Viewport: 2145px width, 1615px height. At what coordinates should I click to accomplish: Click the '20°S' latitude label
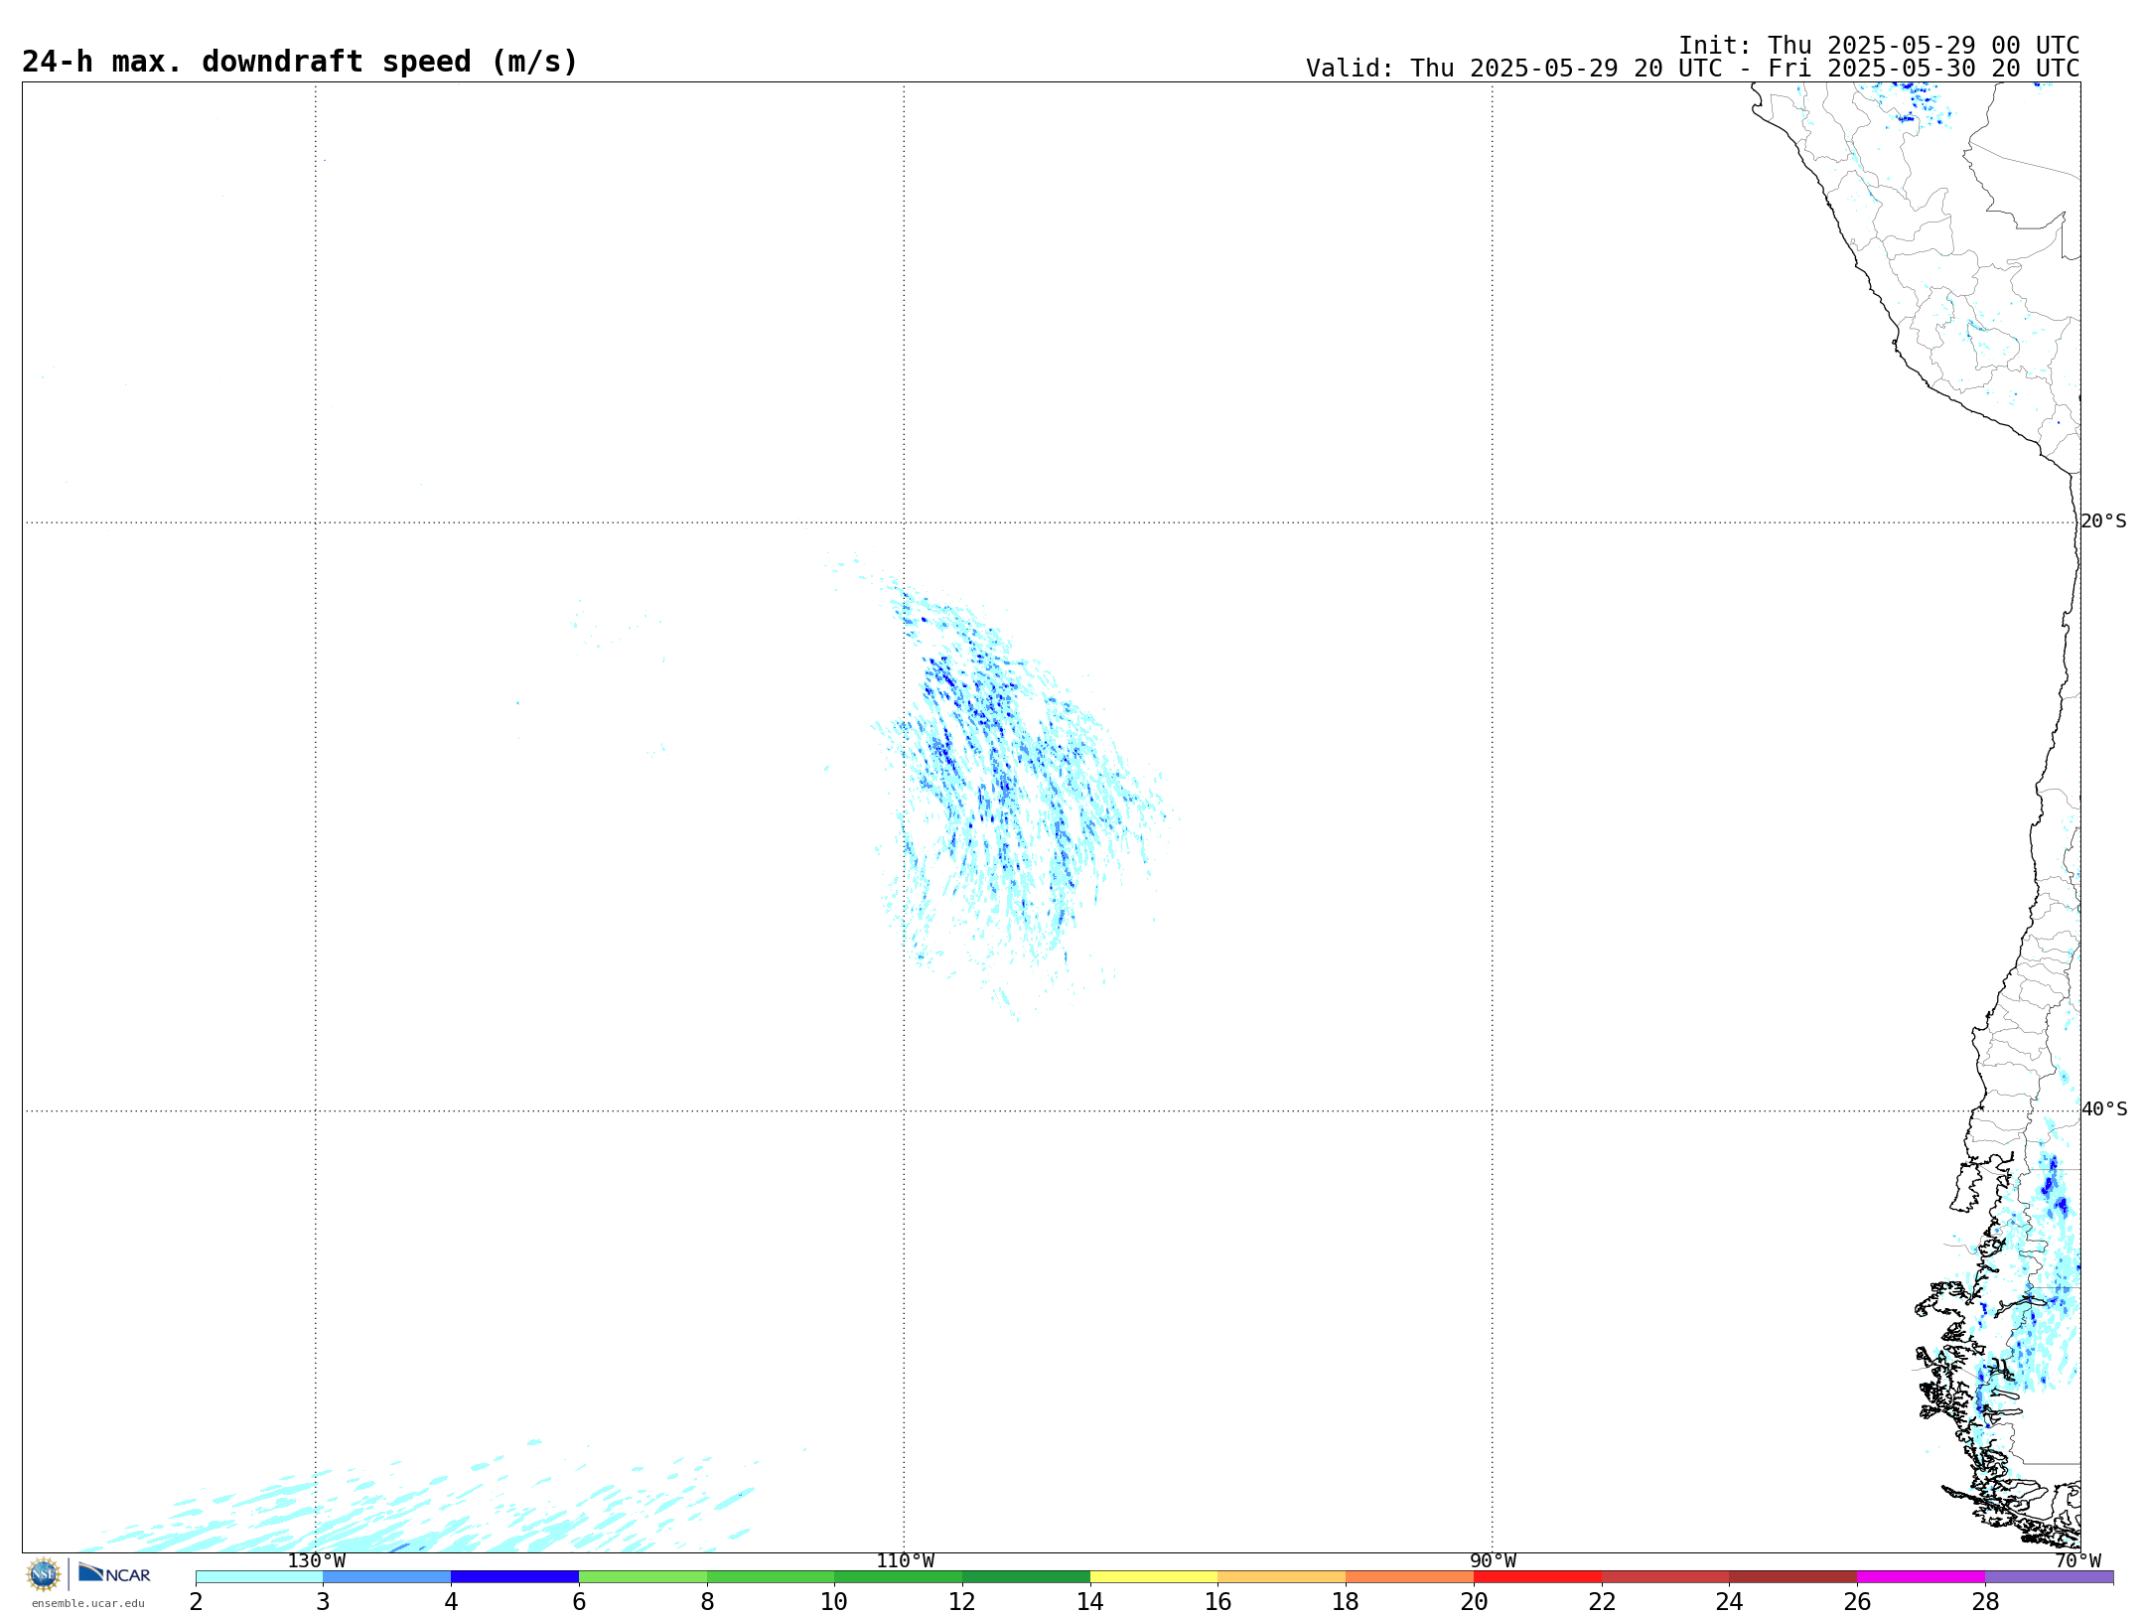[2103, 521]
